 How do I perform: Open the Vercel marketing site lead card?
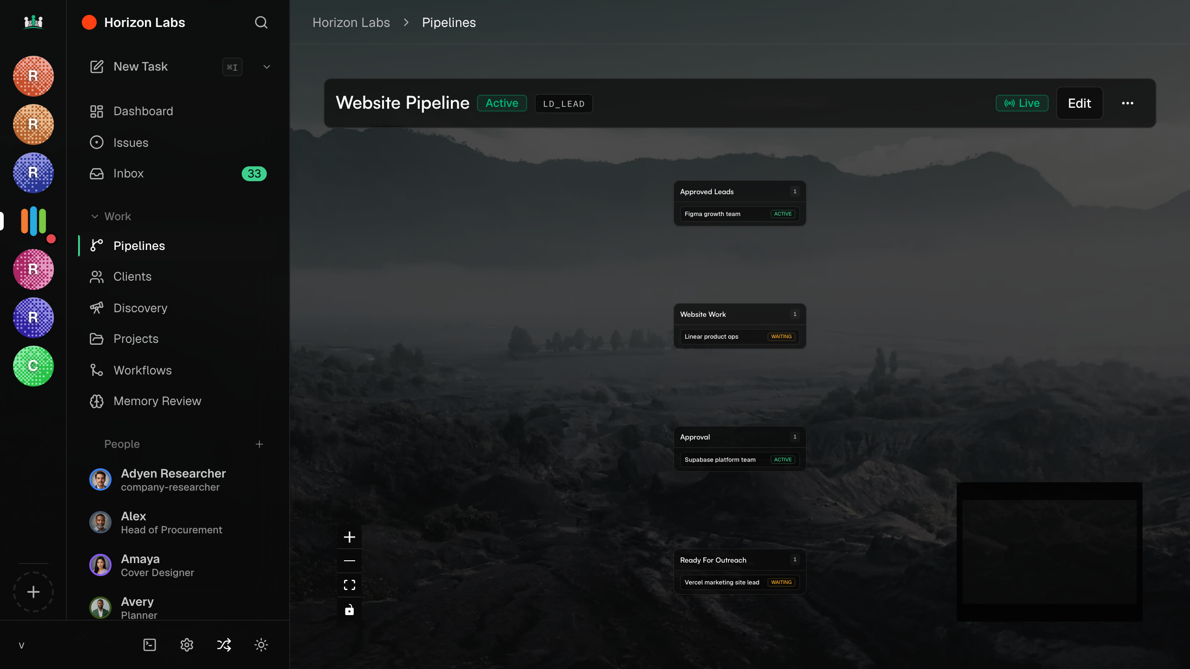[x=740, y=582]
